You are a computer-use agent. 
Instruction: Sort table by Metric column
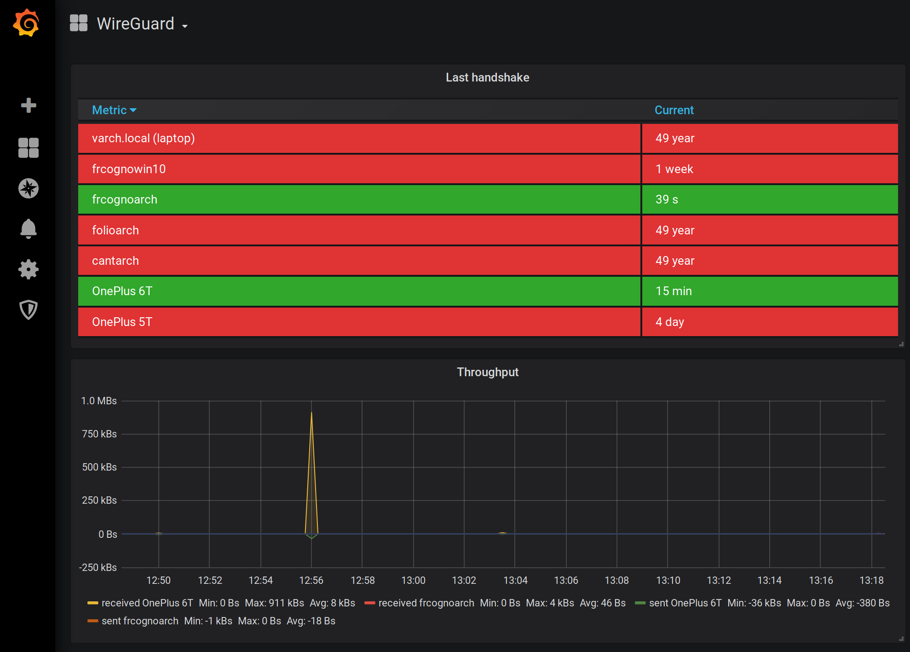tap(109, 110)
